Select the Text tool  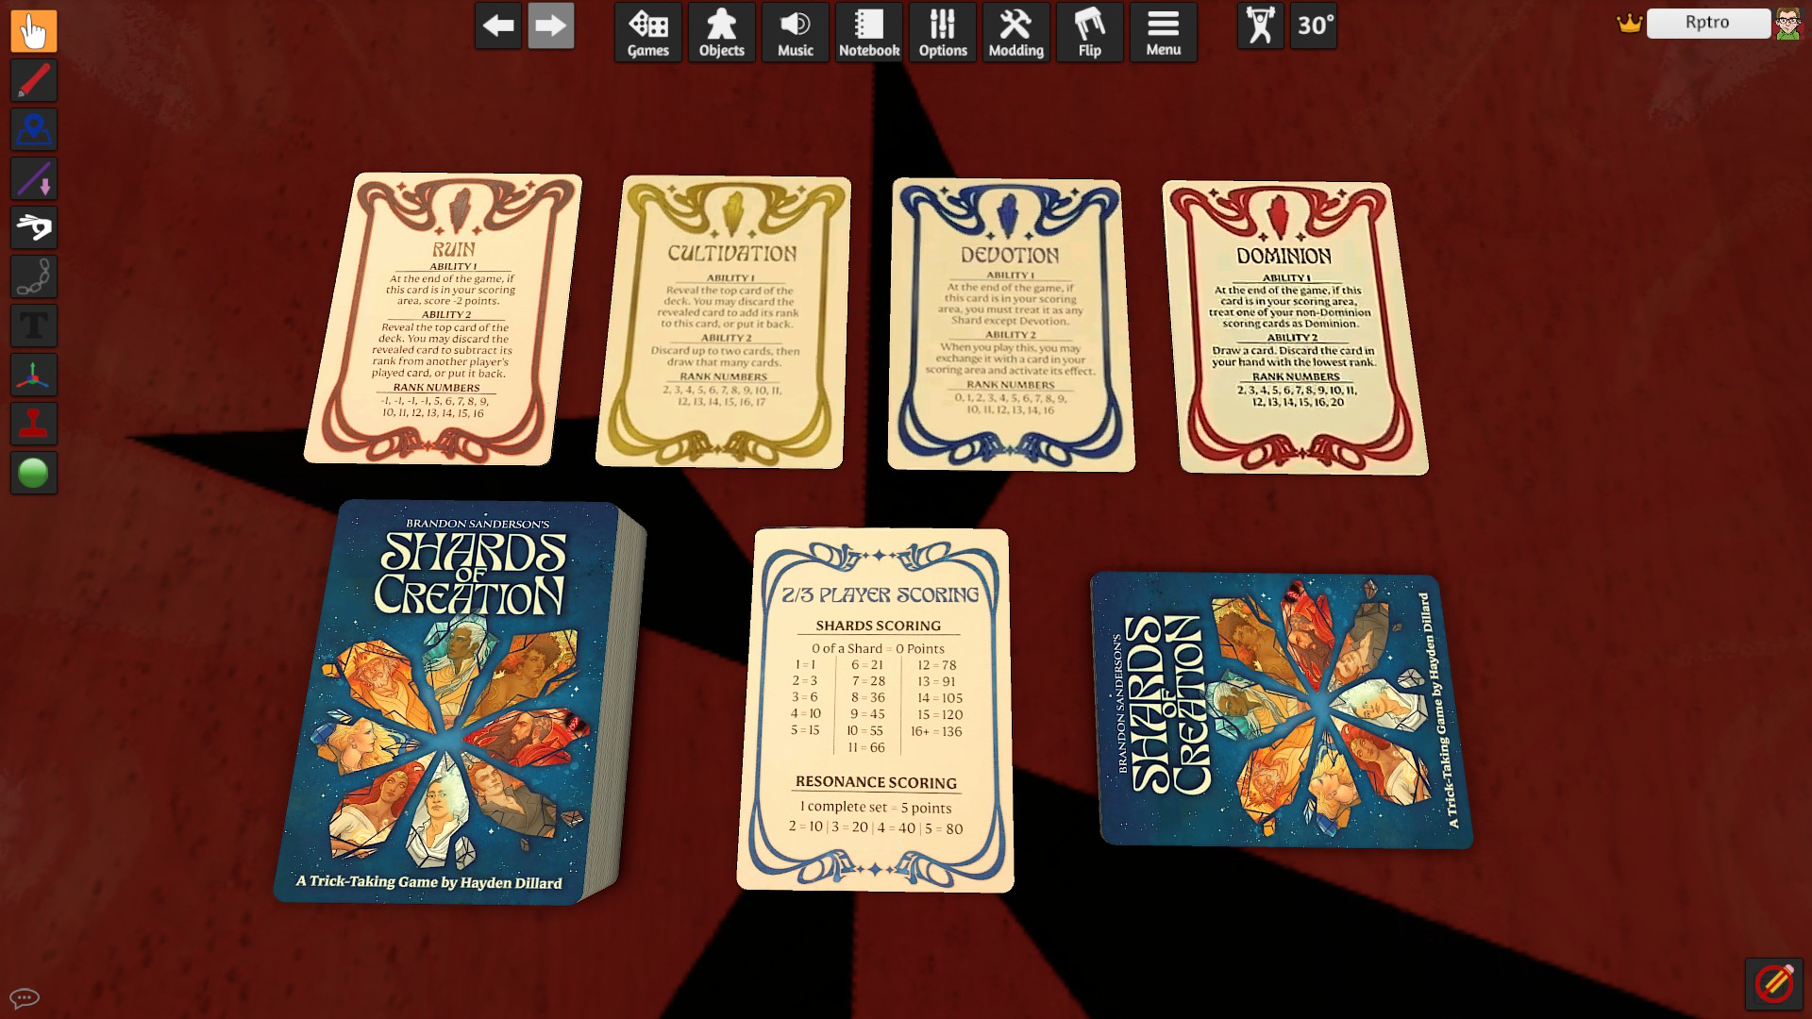(34, 326)
